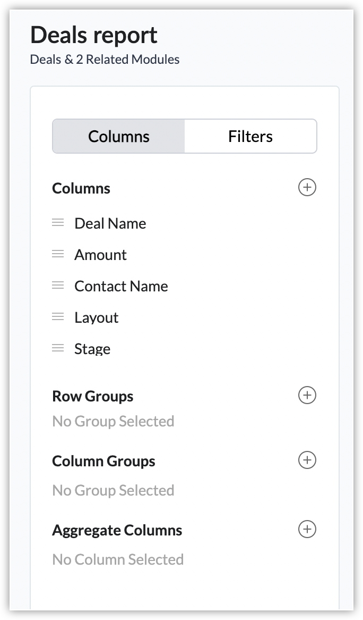Click No Group Selected under Column Groups

tap(113, 490)
